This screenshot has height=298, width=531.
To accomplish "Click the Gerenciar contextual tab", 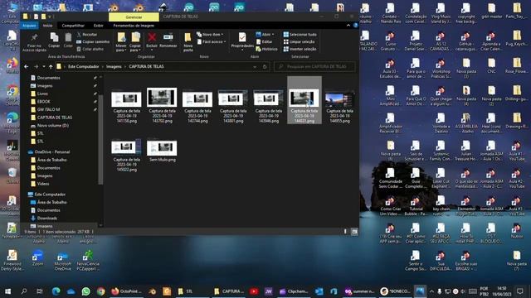I will click(134, 17).
